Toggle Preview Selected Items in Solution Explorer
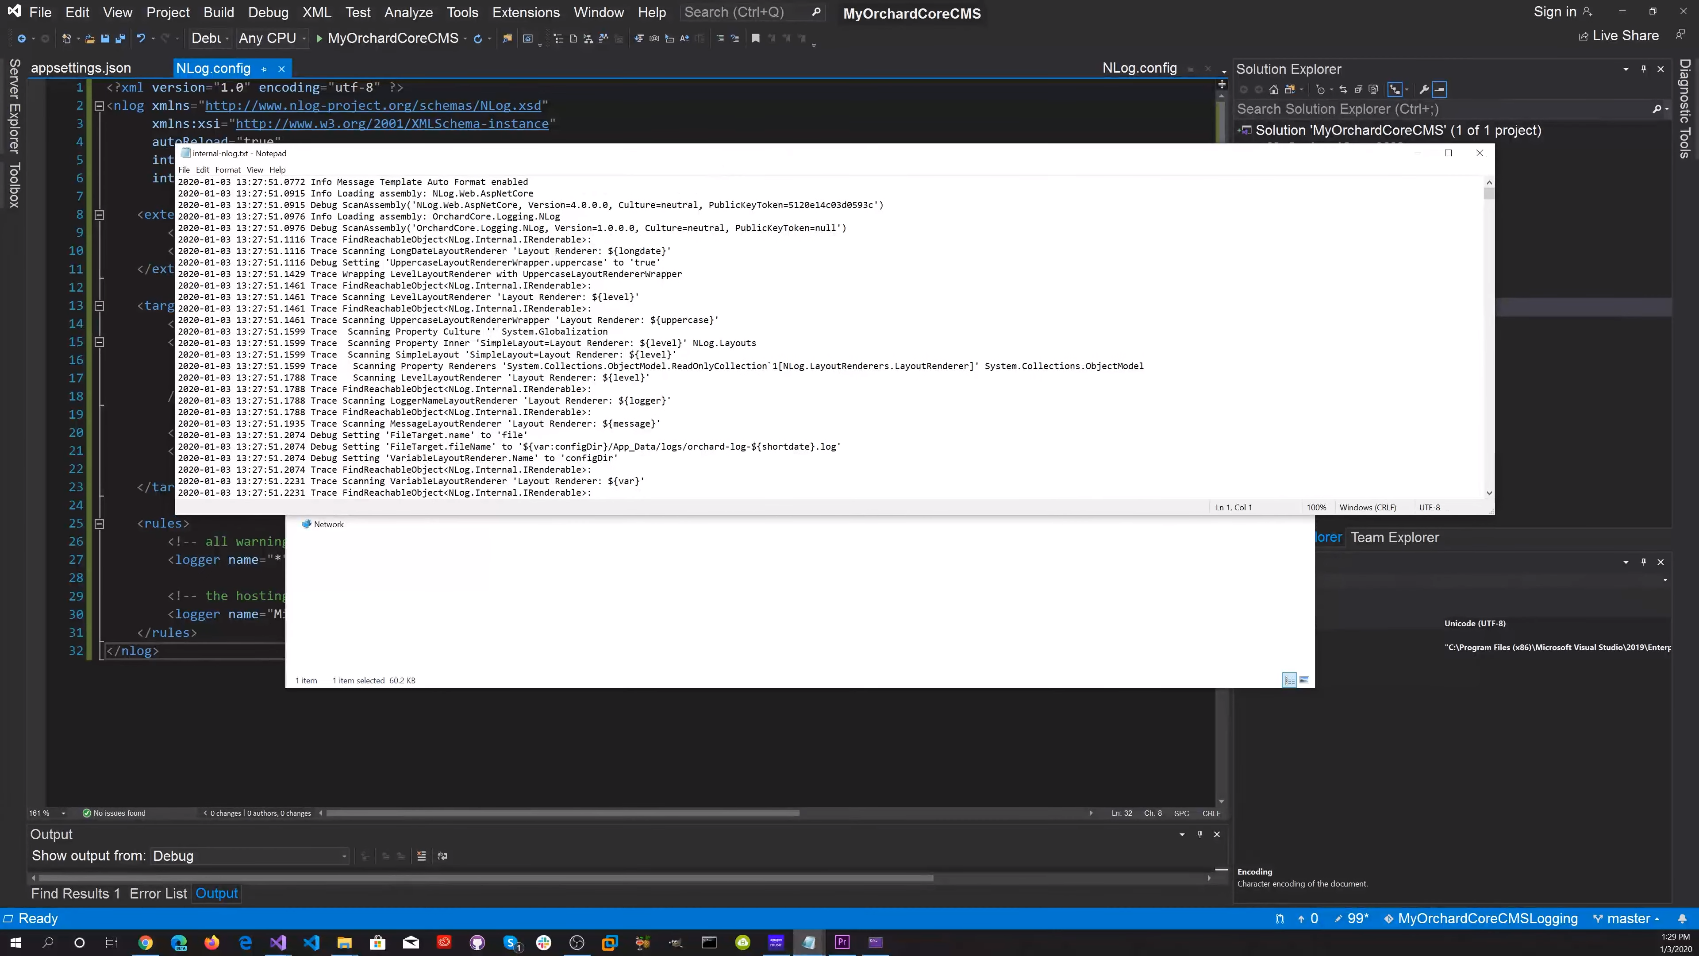This screenshot has height=956, width=1699. coord(1440,89)
